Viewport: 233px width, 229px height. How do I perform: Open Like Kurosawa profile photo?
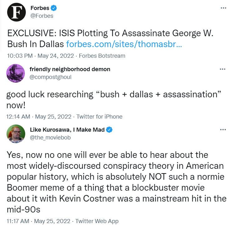16,134
